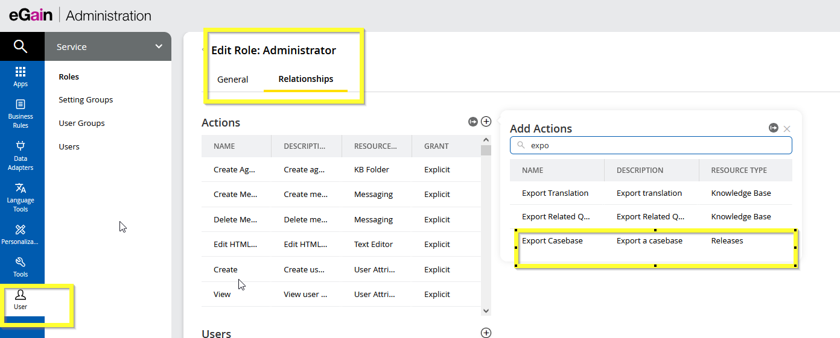Close the Add Actions panel
The width and height of the screenshot is (840, 338).
click(787, 128)
